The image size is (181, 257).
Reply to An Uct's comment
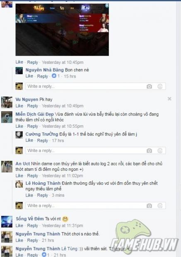(x=32, y=176)
